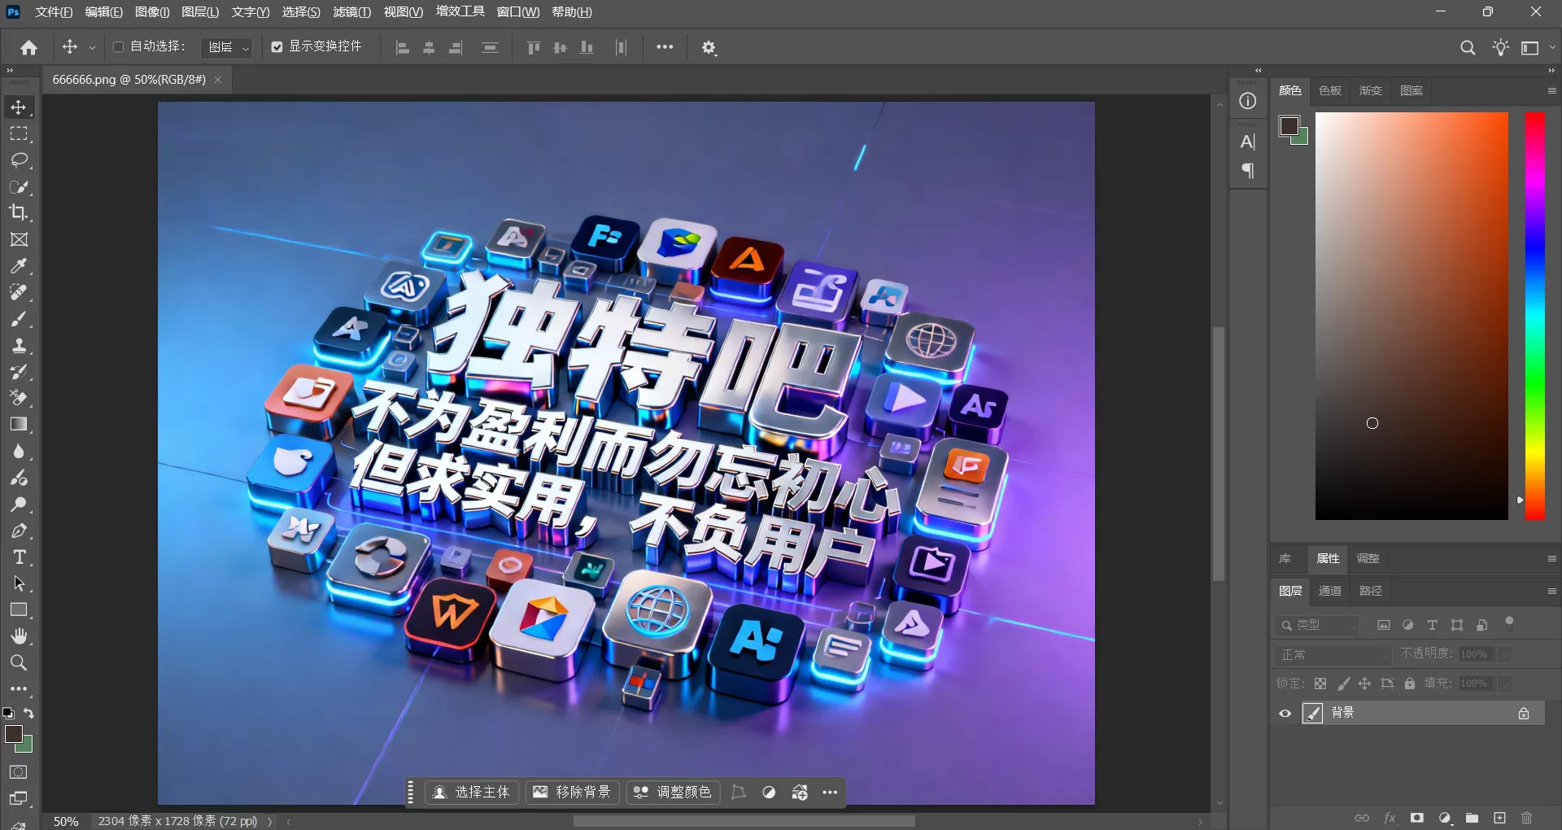Click the Add layer style fx icon
The width and height of the screenshot is (1562, 830).
point(1390,819)
